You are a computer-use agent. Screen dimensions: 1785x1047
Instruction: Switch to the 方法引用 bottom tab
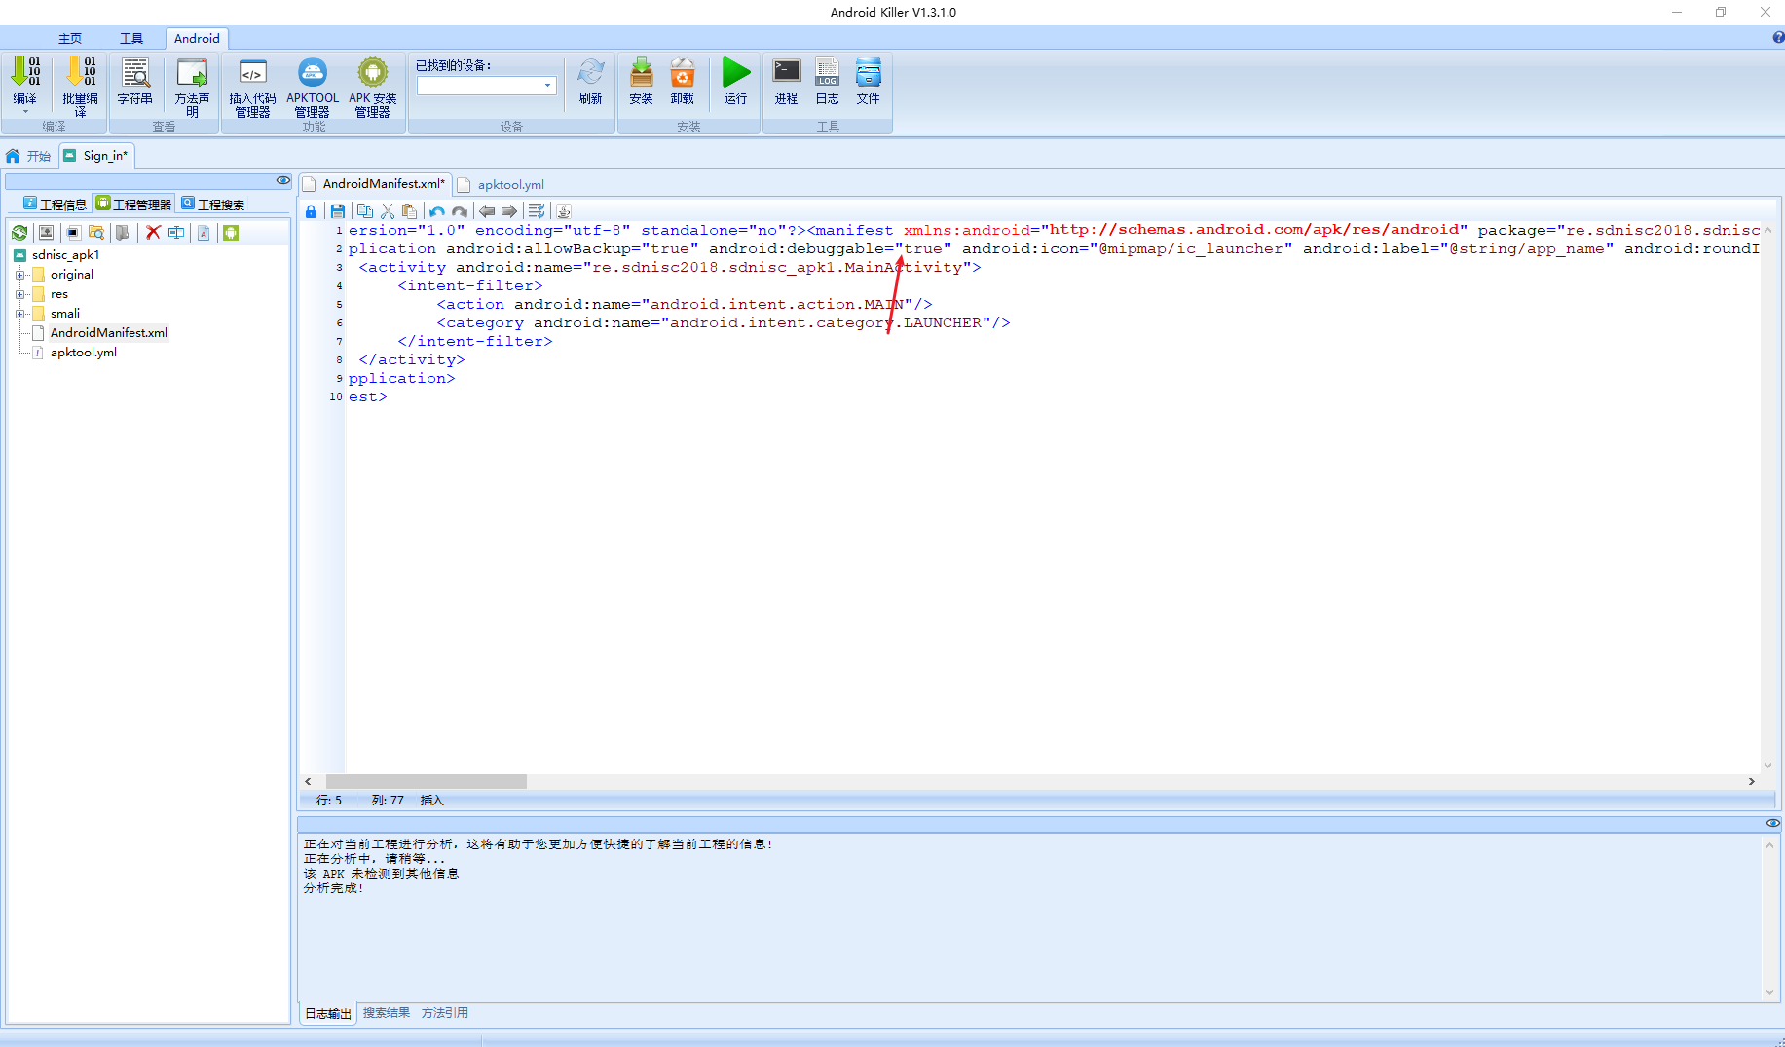click(445, 1013)
